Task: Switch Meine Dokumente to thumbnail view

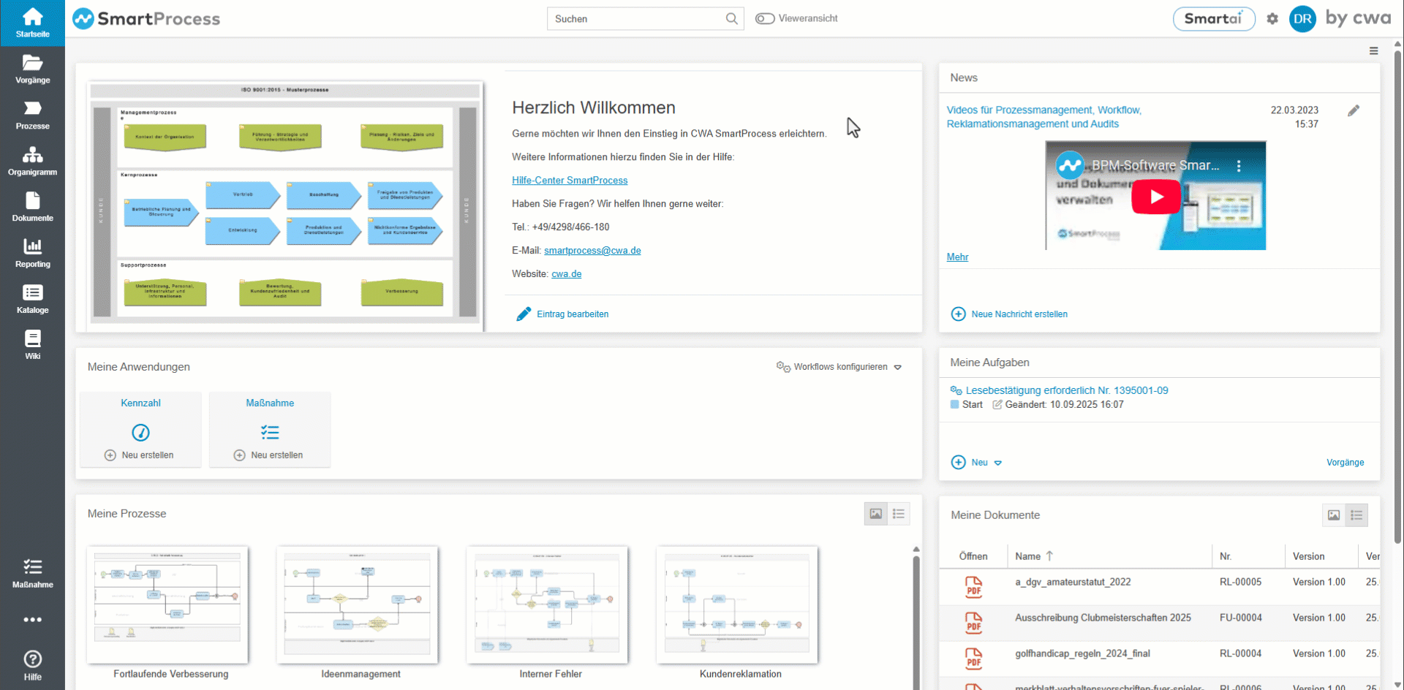Action: point(1334,515)
